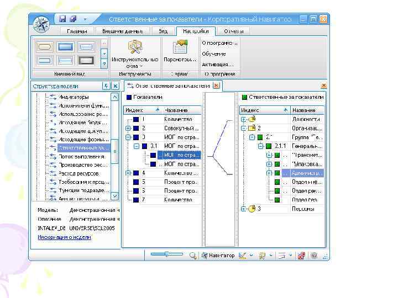Go to the Отчеты tab
Viewport: 398px width, 298px height.
click(x=233, y=31)
